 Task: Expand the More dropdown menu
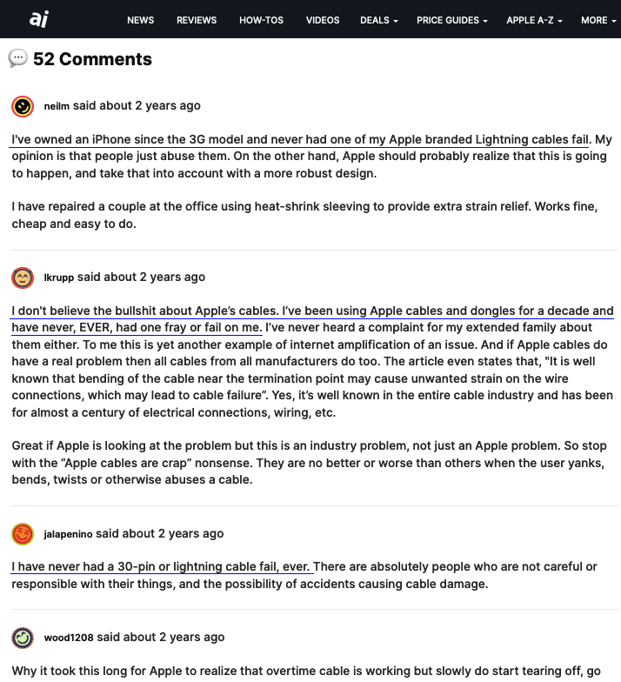click(x=598, y=20)
